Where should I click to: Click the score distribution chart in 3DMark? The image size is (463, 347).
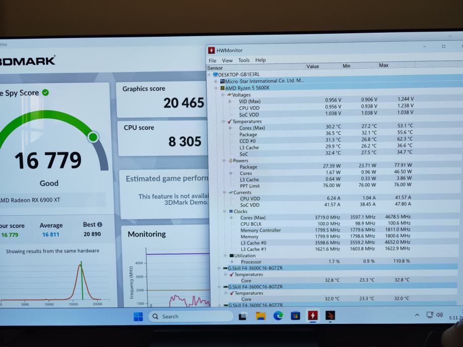tap(54, 282)
